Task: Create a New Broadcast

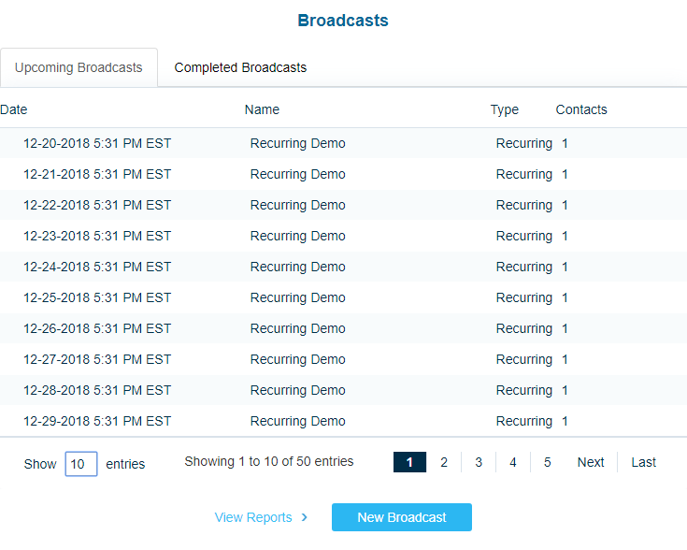Action: pos(402,517)
